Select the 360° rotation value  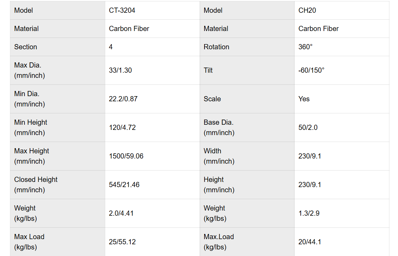(306, 47)
